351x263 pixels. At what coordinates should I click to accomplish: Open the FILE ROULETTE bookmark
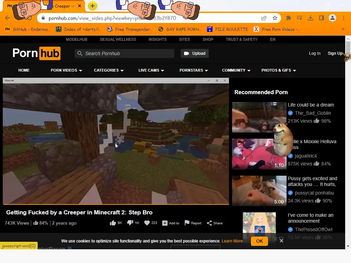click(x=228, y=29)
